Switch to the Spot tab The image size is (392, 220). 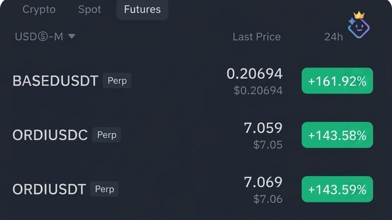[89, 10]
